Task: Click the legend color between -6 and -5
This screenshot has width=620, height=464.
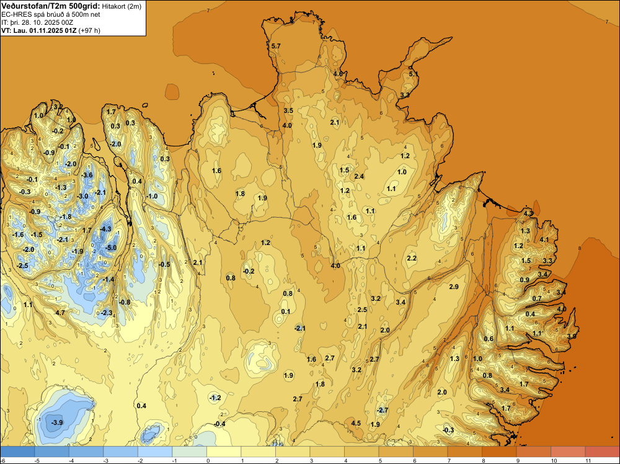Action: tap(17, 452)
